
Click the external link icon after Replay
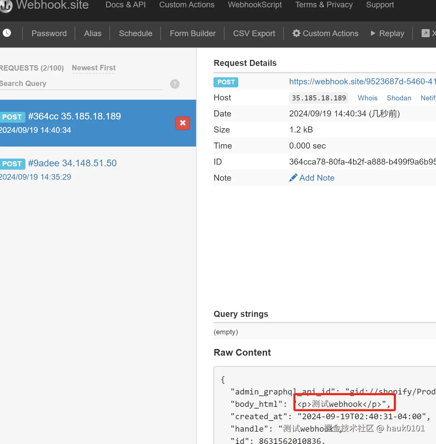click(425, 33)
